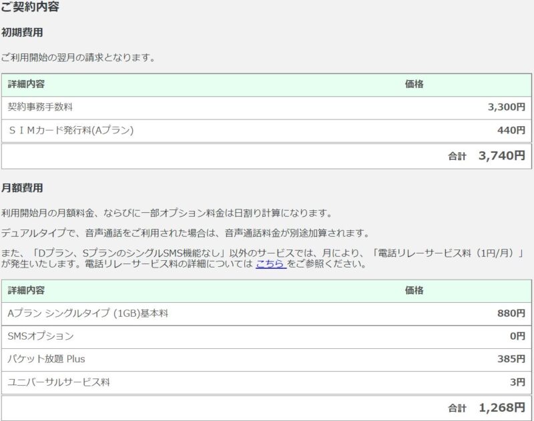Screen dimensions: 534x421
Task: Select the 契約事務手数料 row label
Action: point(40,107)
